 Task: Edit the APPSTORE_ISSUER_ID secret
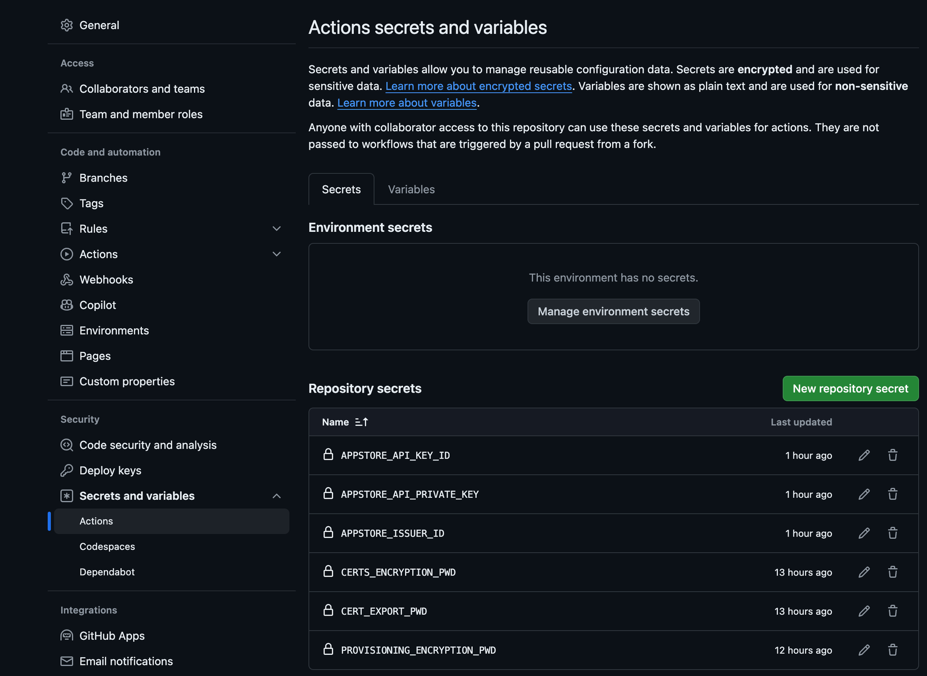(864, 533)
